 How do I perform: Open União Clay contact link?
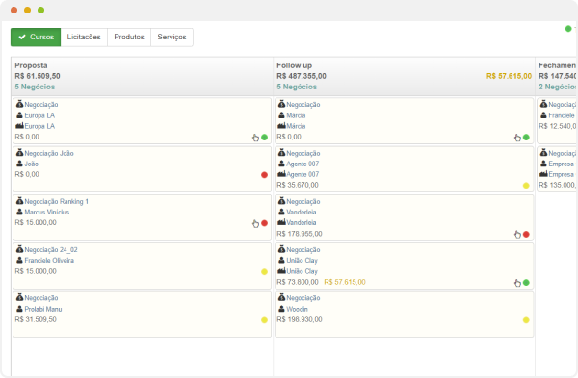[x=302, y=261]
